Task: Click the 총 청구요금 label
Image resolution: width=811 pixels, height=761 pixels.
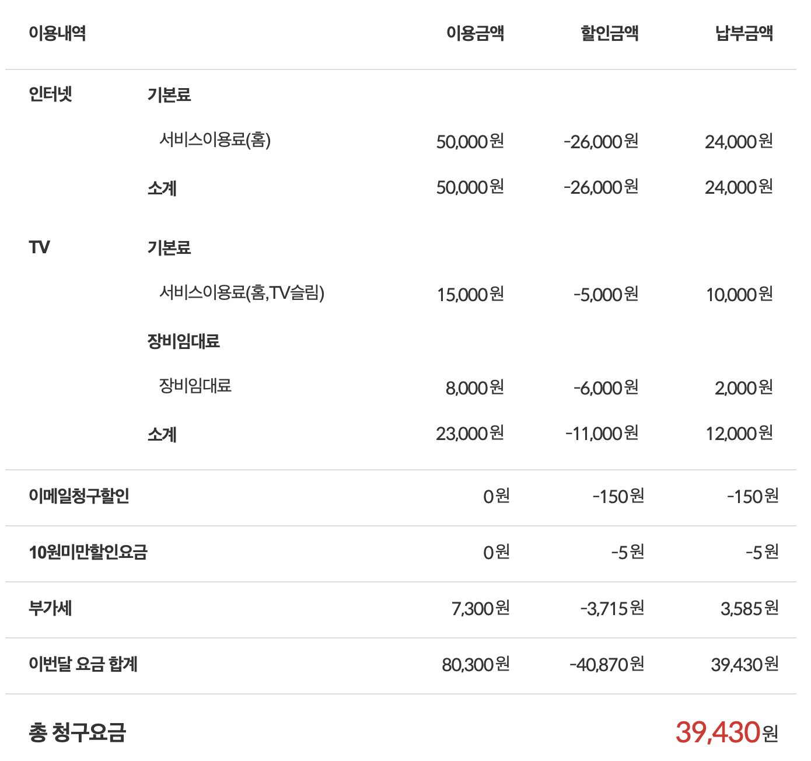Action: tap(77, 732)
